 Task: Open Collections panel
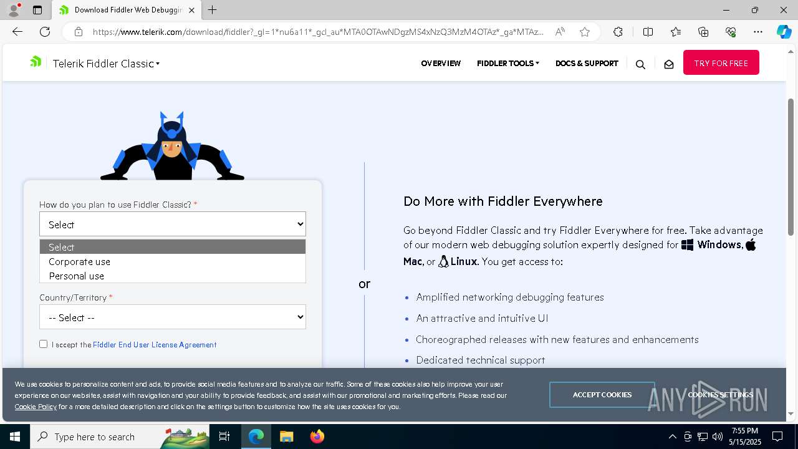[703, 32]
